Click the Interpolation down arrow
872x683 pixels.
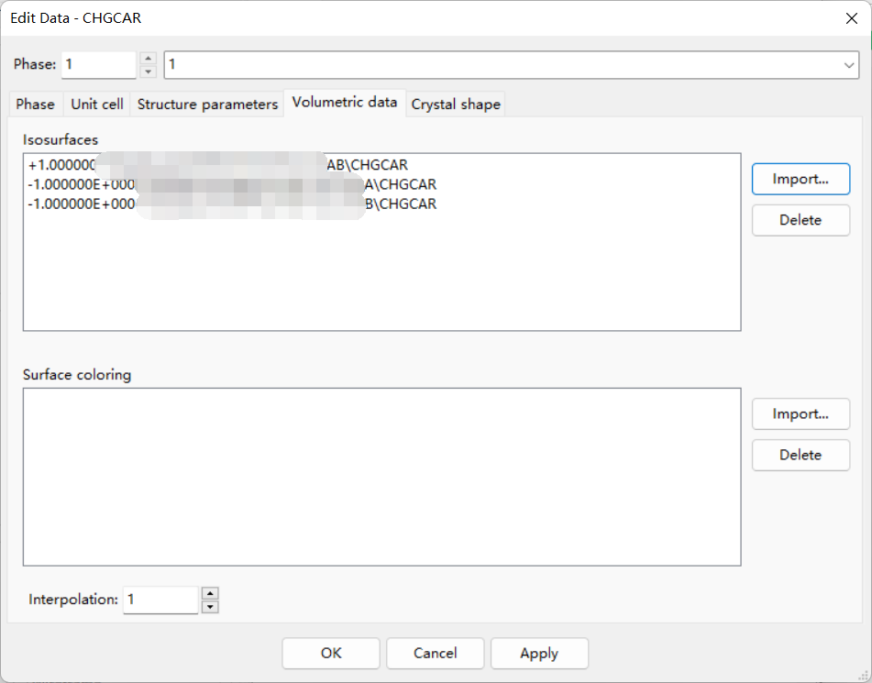click(x=210, y=607)
